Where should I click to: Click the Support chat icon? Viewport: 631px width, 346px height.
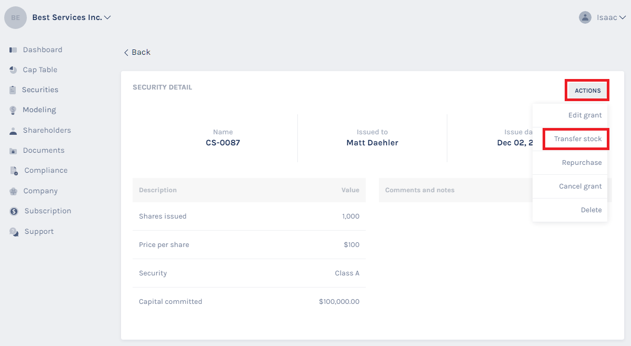(14, 232)
